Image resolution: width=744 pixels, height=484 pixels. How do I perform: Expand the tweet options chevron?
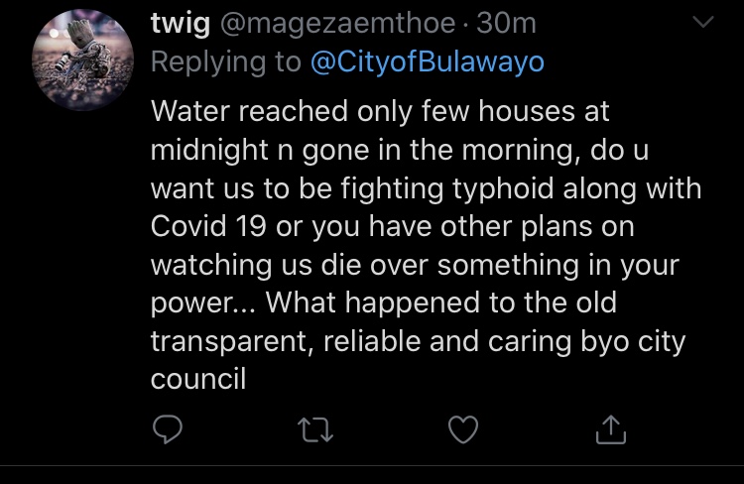702,22
